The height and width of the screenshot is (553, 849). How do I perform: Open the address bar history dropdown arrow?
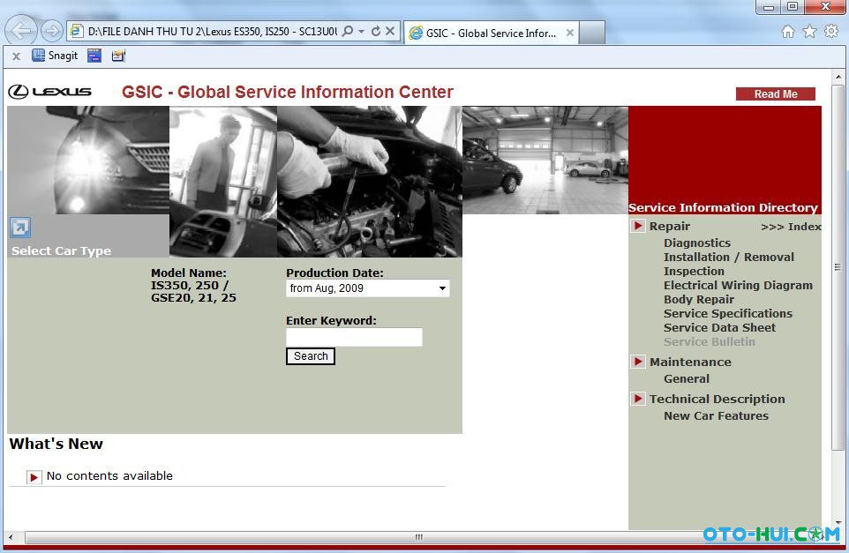(x=361, y=32)
